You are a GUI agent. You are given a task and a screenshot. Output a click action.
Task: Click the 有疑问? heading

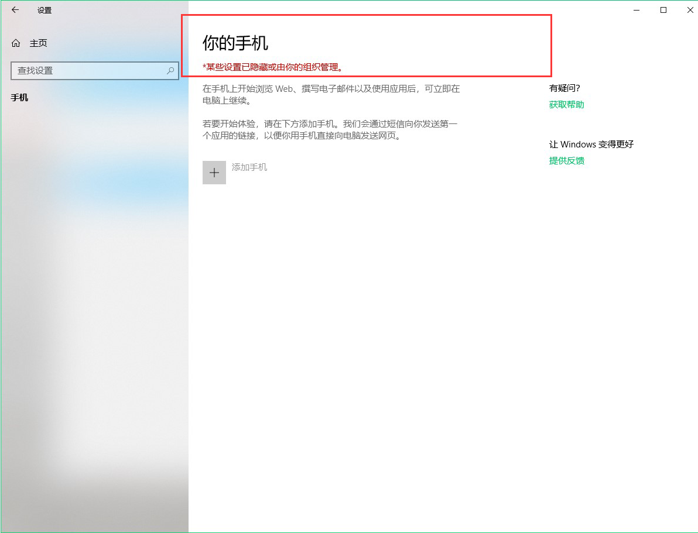click(564, 88)
